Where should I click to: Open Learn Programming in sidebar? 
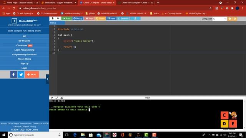pyautogui.click(x=24, y=50)
